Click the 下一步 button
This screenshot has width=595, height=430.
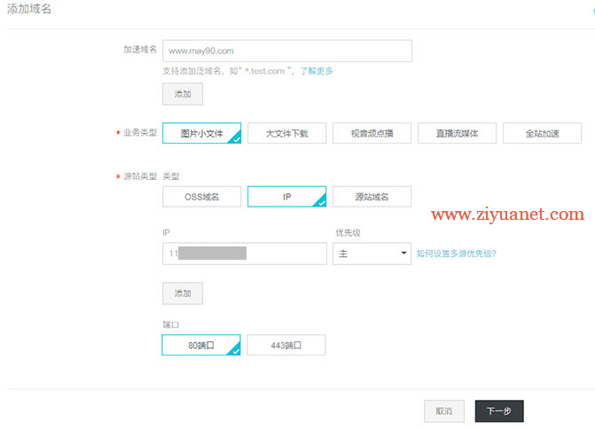499,411
